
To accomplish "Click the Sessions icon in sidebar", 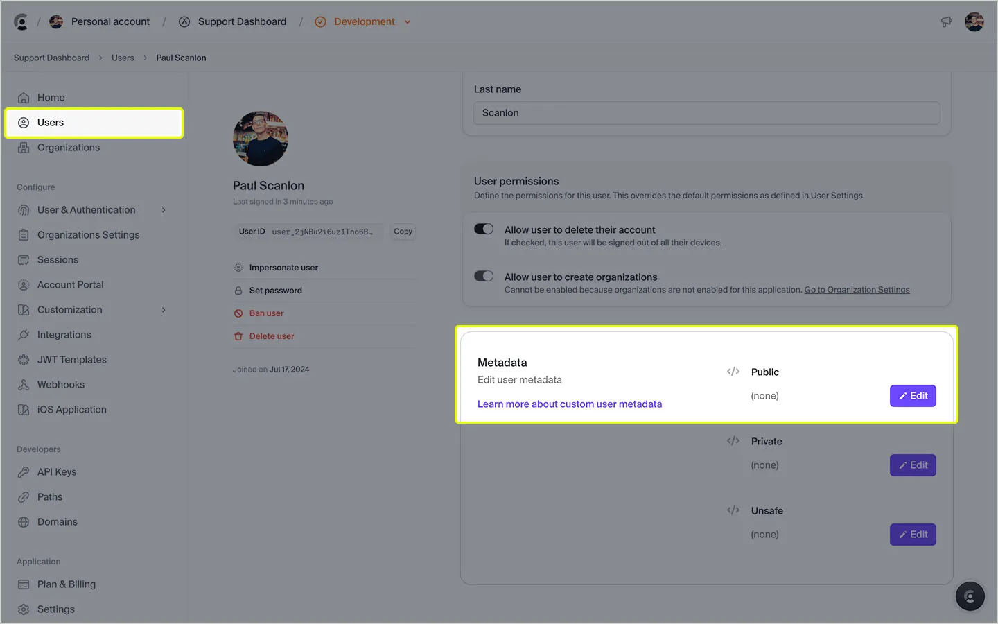I will (x=24, y=260).
